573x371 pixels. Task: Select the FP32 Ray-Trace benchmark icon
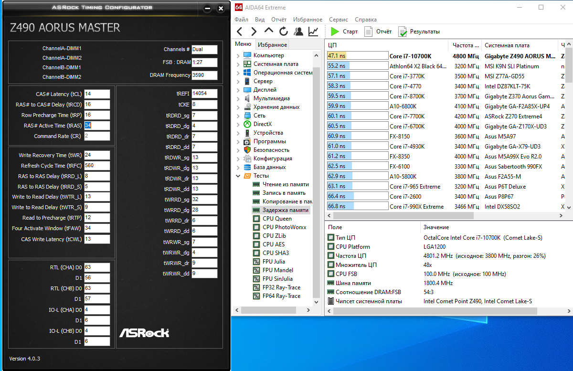[x=256, y=287]
